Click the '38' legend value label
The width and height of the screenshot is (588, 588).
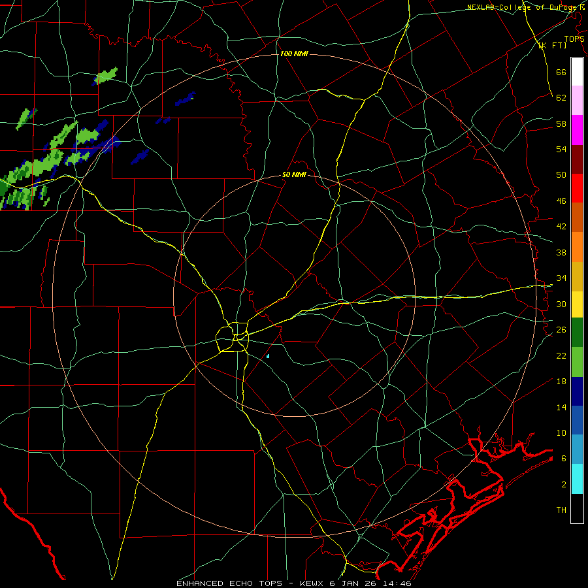click(561, 252)
